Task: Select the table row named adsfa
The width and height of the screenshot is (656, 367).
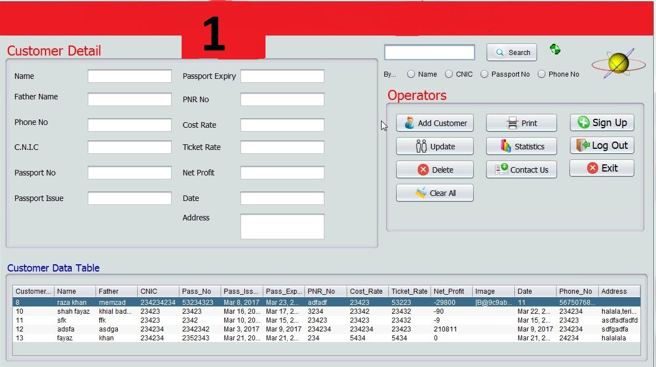Action: point(326,329)
